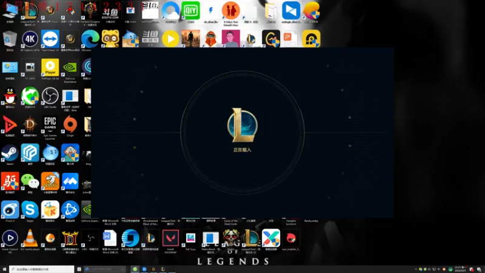Open the Word document icon in bottom row
Screen dimensions: 485x273
click(110, 239)
